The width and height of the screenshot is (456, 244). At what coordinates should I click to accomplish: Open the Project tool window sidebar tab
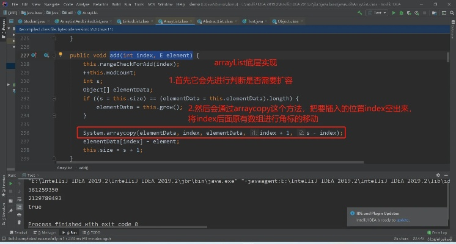4,30
